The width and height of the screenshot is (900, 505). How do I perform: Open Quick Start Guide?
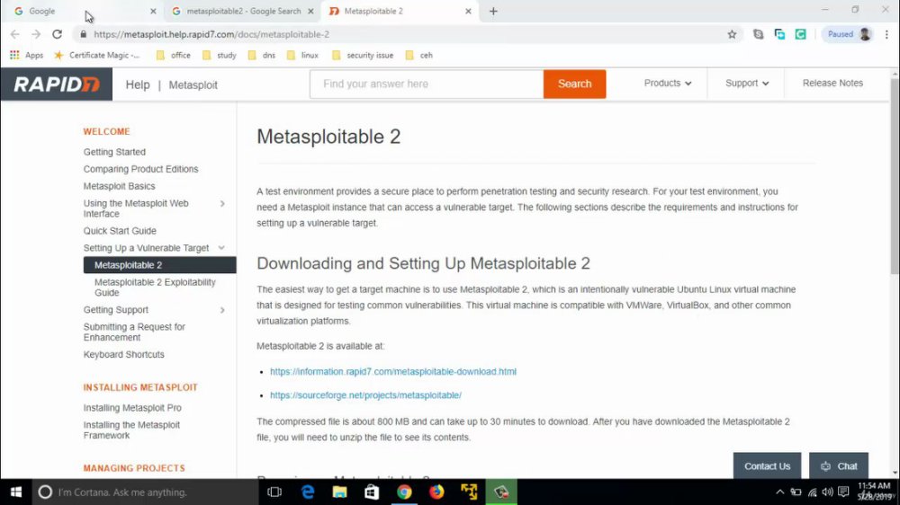click(120, 231)
